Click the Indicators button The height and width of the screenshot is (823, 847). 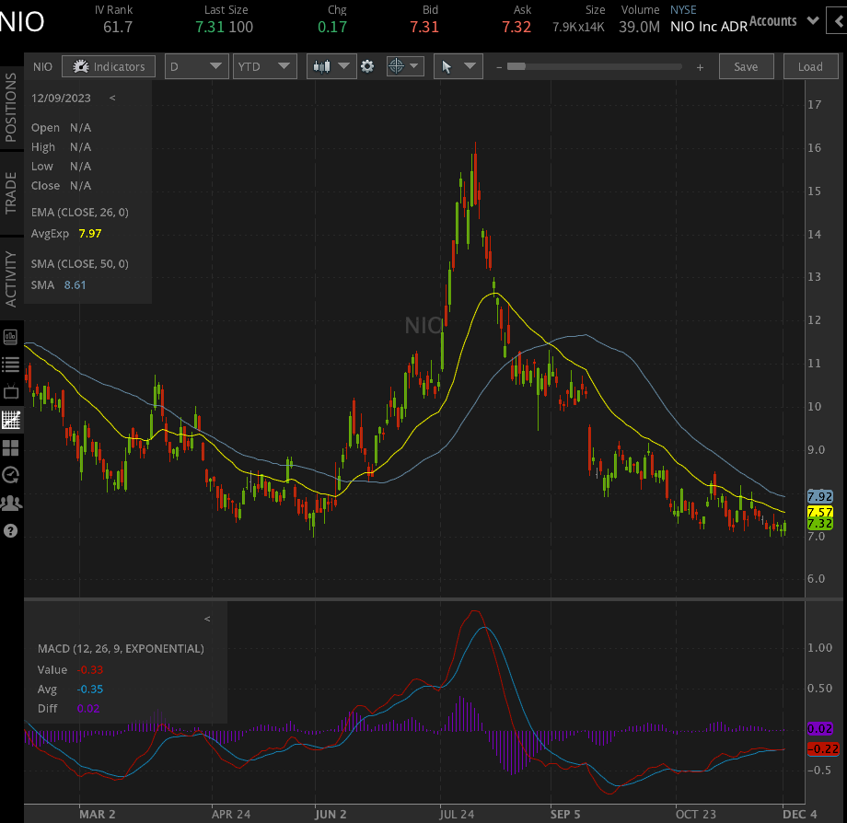coord(108,66)
